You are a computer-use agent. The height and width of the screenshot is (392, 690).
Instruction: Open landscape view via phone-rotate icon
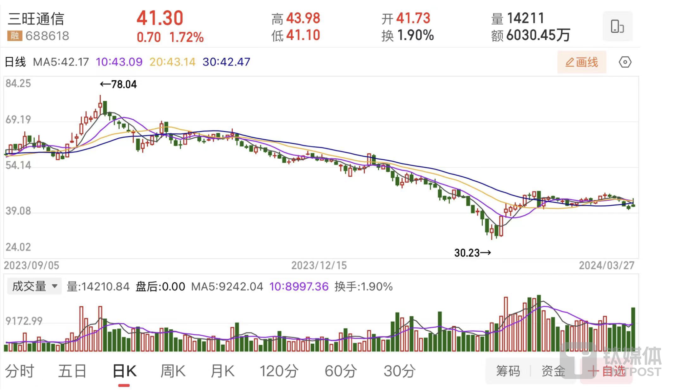[x=617, y=26]
